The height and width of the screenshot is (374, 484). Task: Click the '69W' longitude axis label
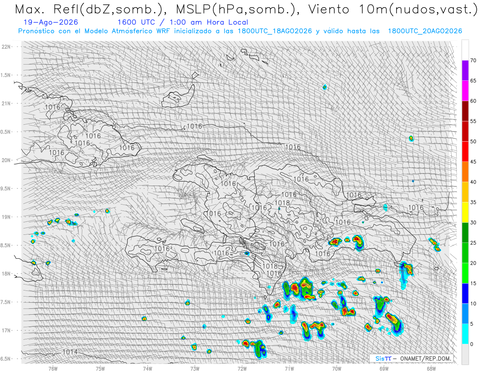coord(384,368)
